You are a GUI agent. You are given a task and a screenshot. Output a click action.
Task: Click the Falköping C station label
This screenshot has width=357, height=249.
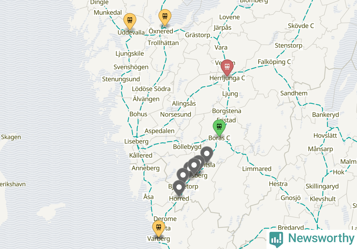(274, 62)
